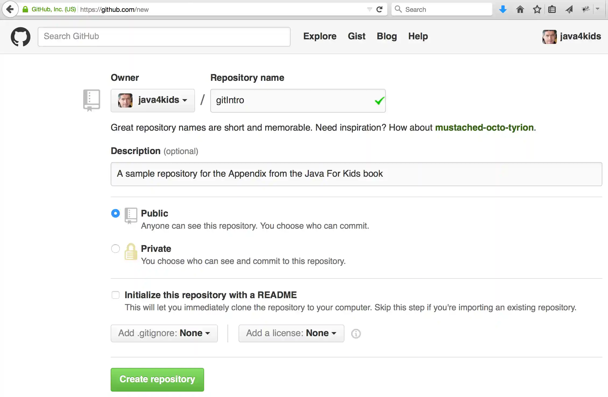Click the license info circle icon
The image size is (608, 397).
coord(356,333)
